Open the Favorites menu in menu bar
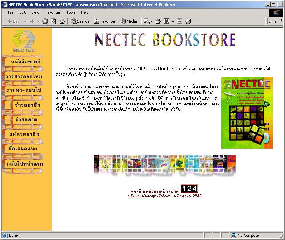 pyautogui.click(x=53, y=12)
